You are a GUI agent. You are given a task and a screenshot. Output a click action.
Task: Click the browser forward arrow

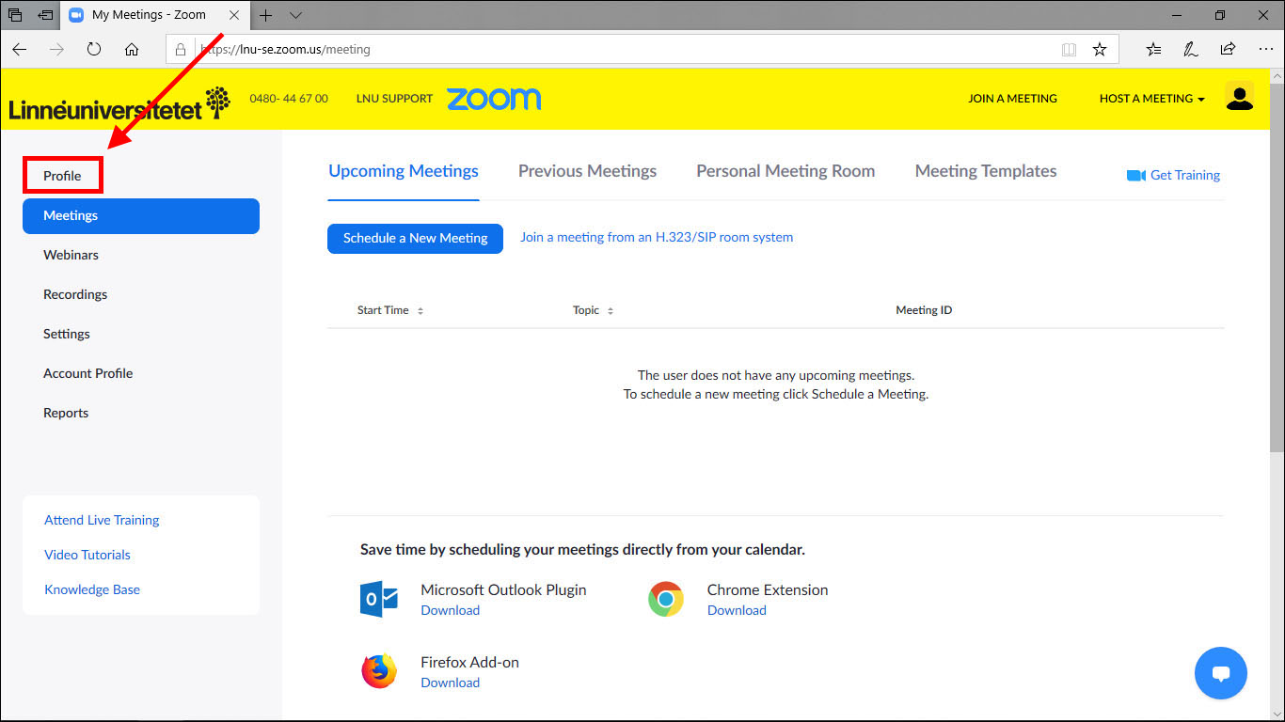[x=57, y=49]
